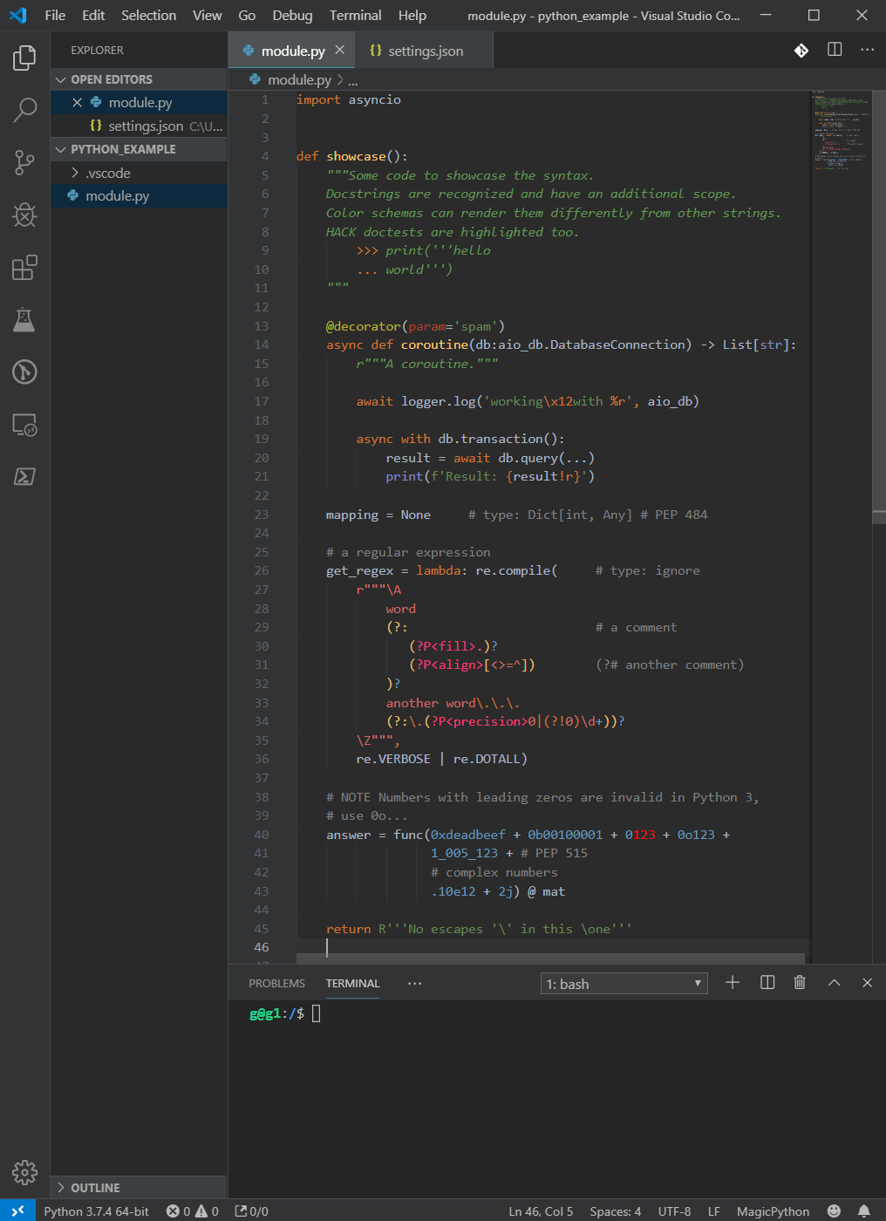Open the Search view in activity bar
This screenshot has height=1221, width=886.
[x=24, y=110]
